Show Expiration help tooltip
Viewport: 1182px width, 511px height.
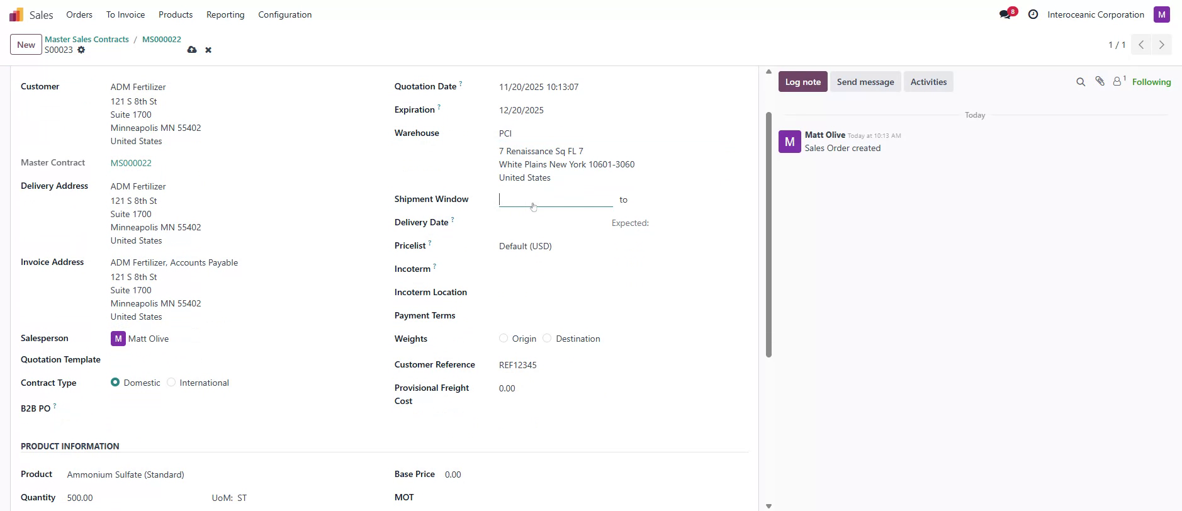[x=439, y=107]
